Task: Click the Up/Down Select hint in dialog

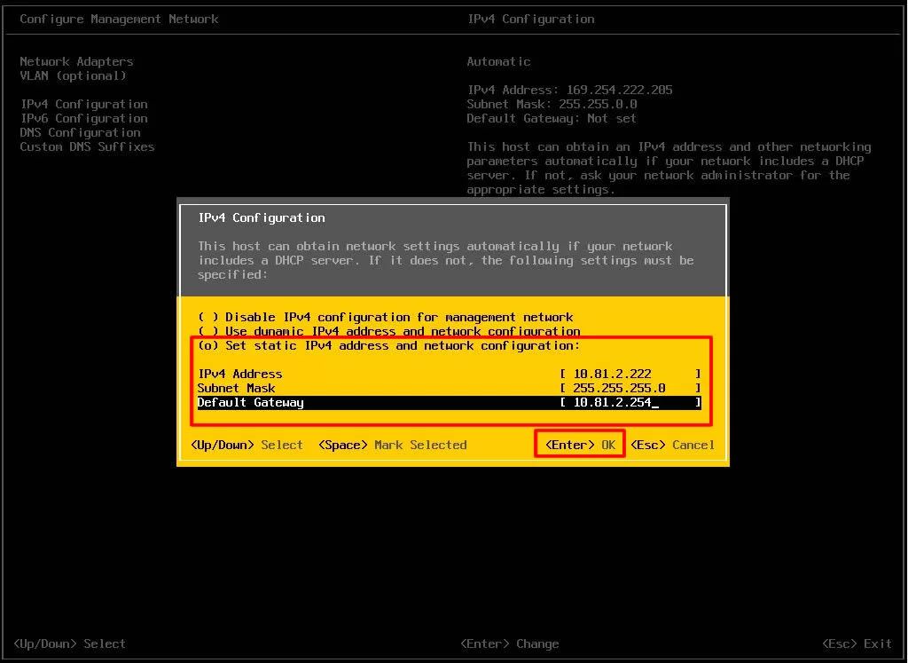Action: pyautogui.click(x=247, y=445)
